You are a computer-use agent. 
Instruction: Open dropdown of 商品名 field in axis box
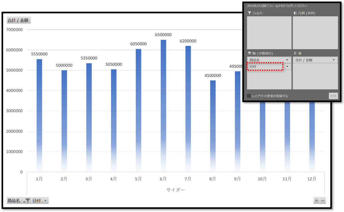coord(287,60)
